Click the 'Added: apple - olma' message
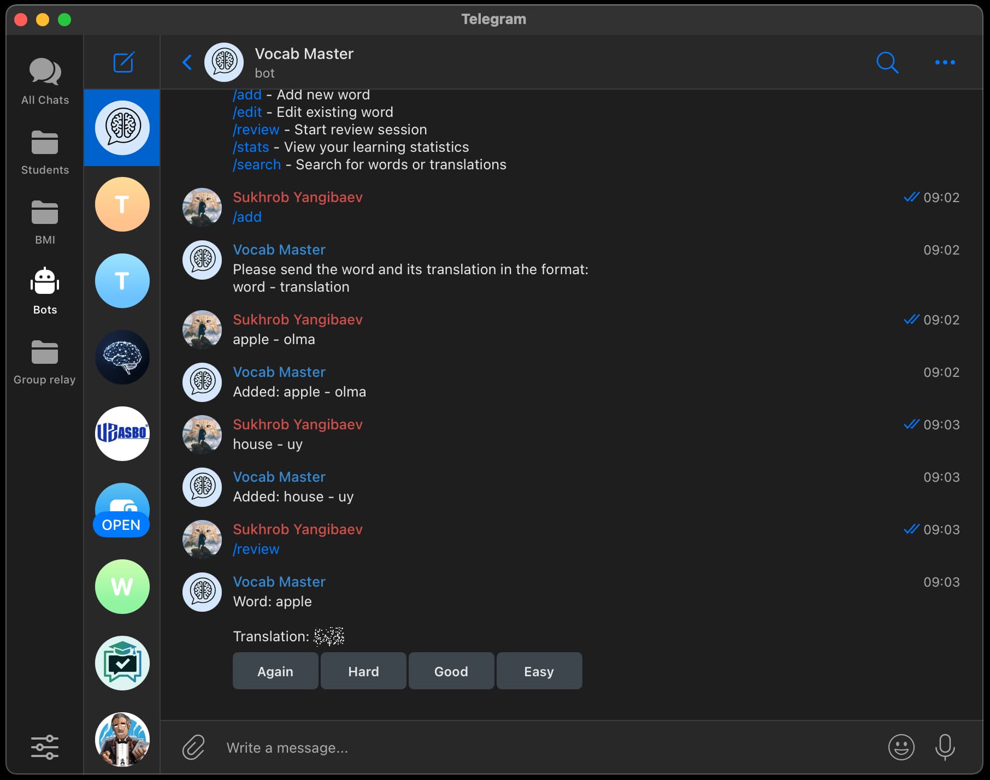Viewport: 990px width, 780px height. (299, 392)
